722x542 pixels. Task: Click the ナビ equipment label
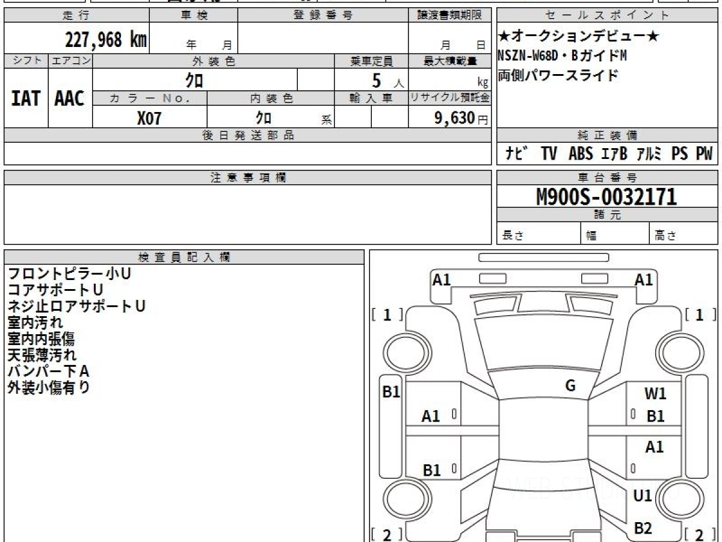(516, 154)
